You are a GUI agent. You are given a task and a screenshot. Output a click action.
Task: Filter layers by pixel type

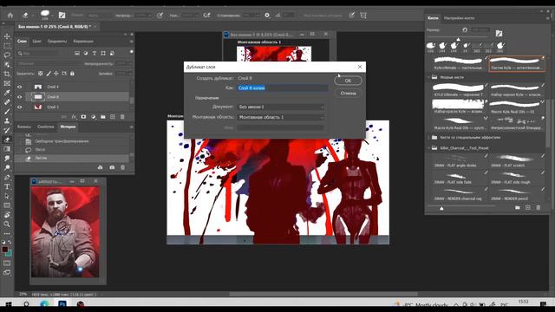pos(77,53)
